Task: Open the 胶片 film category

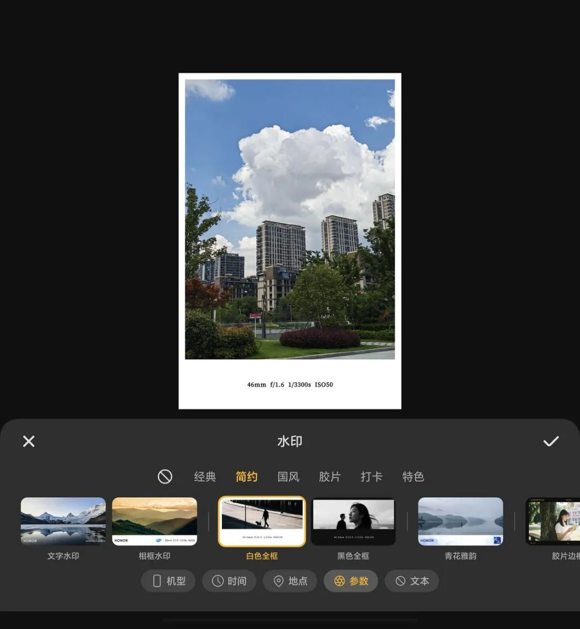Action: coord(330,476)
